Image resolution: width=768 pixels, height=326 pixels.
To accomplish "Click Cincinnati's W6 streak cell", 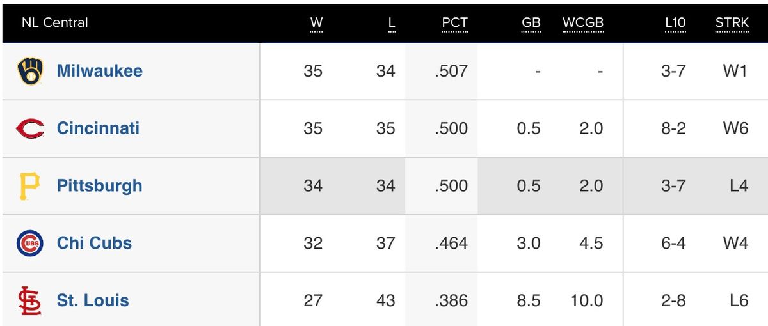I will pyautogui.click(x=735, y=128).
